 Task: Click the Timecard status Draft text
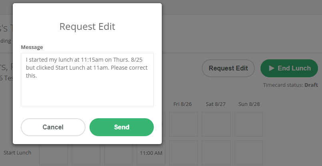[x=290, y=85]
